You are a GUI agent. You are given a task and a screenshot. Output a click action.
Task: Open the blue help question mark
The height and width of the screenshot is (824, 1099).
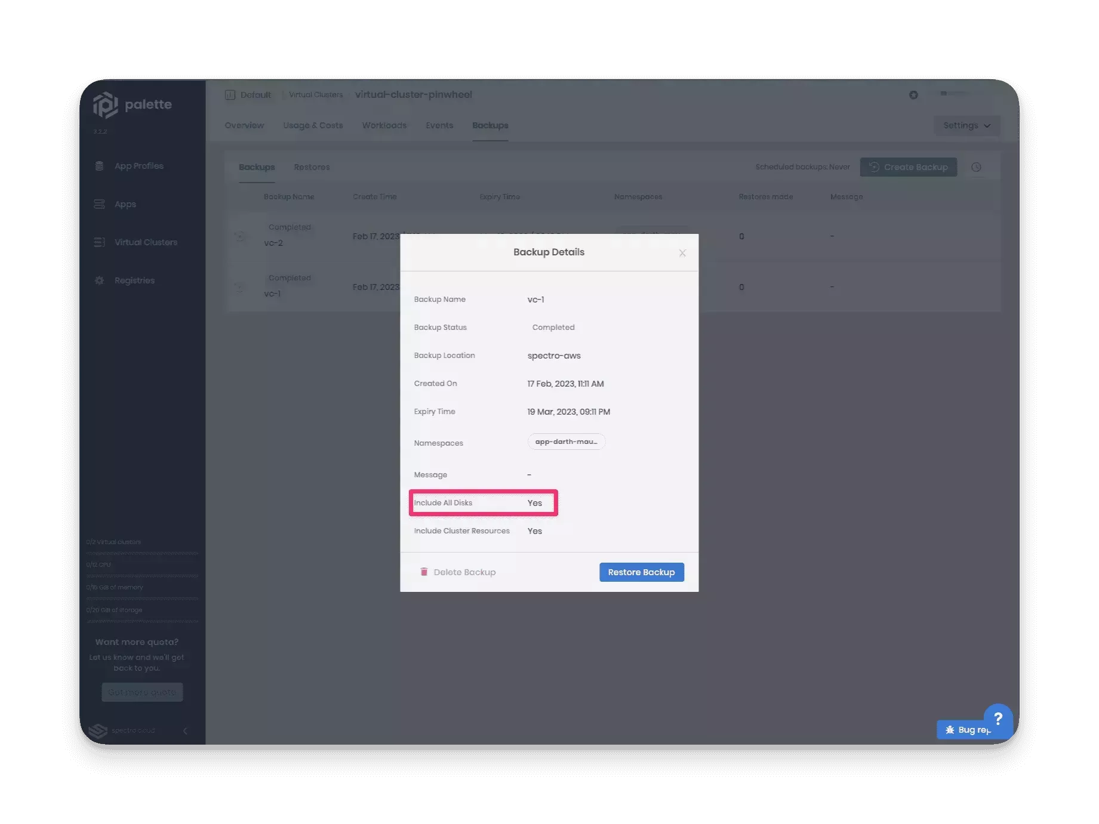998,718
